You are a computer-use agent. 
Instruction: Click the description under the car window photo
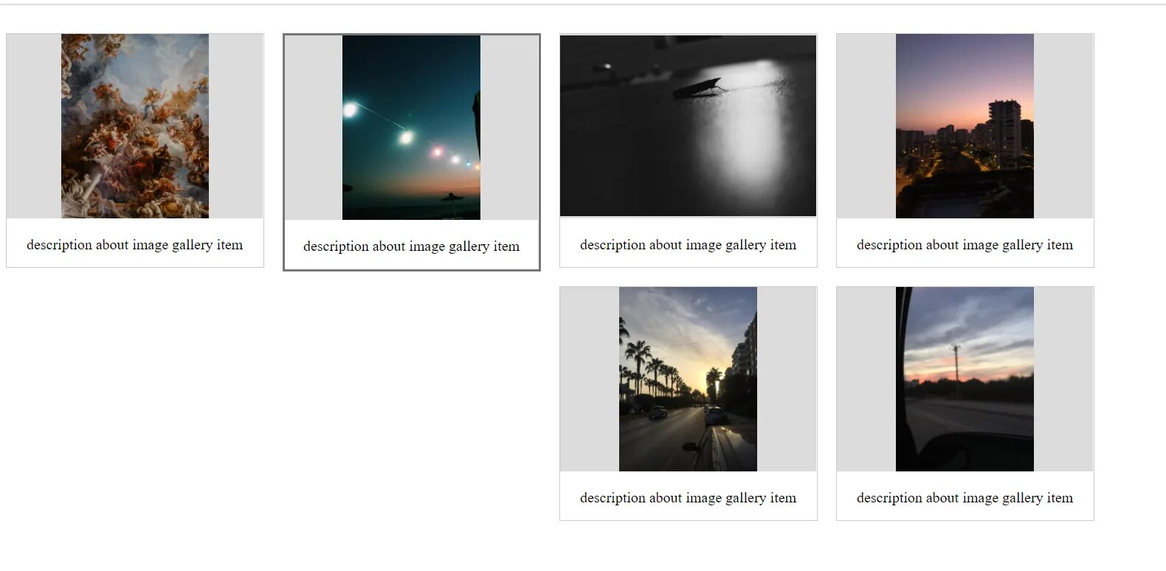tap(965, 498)
